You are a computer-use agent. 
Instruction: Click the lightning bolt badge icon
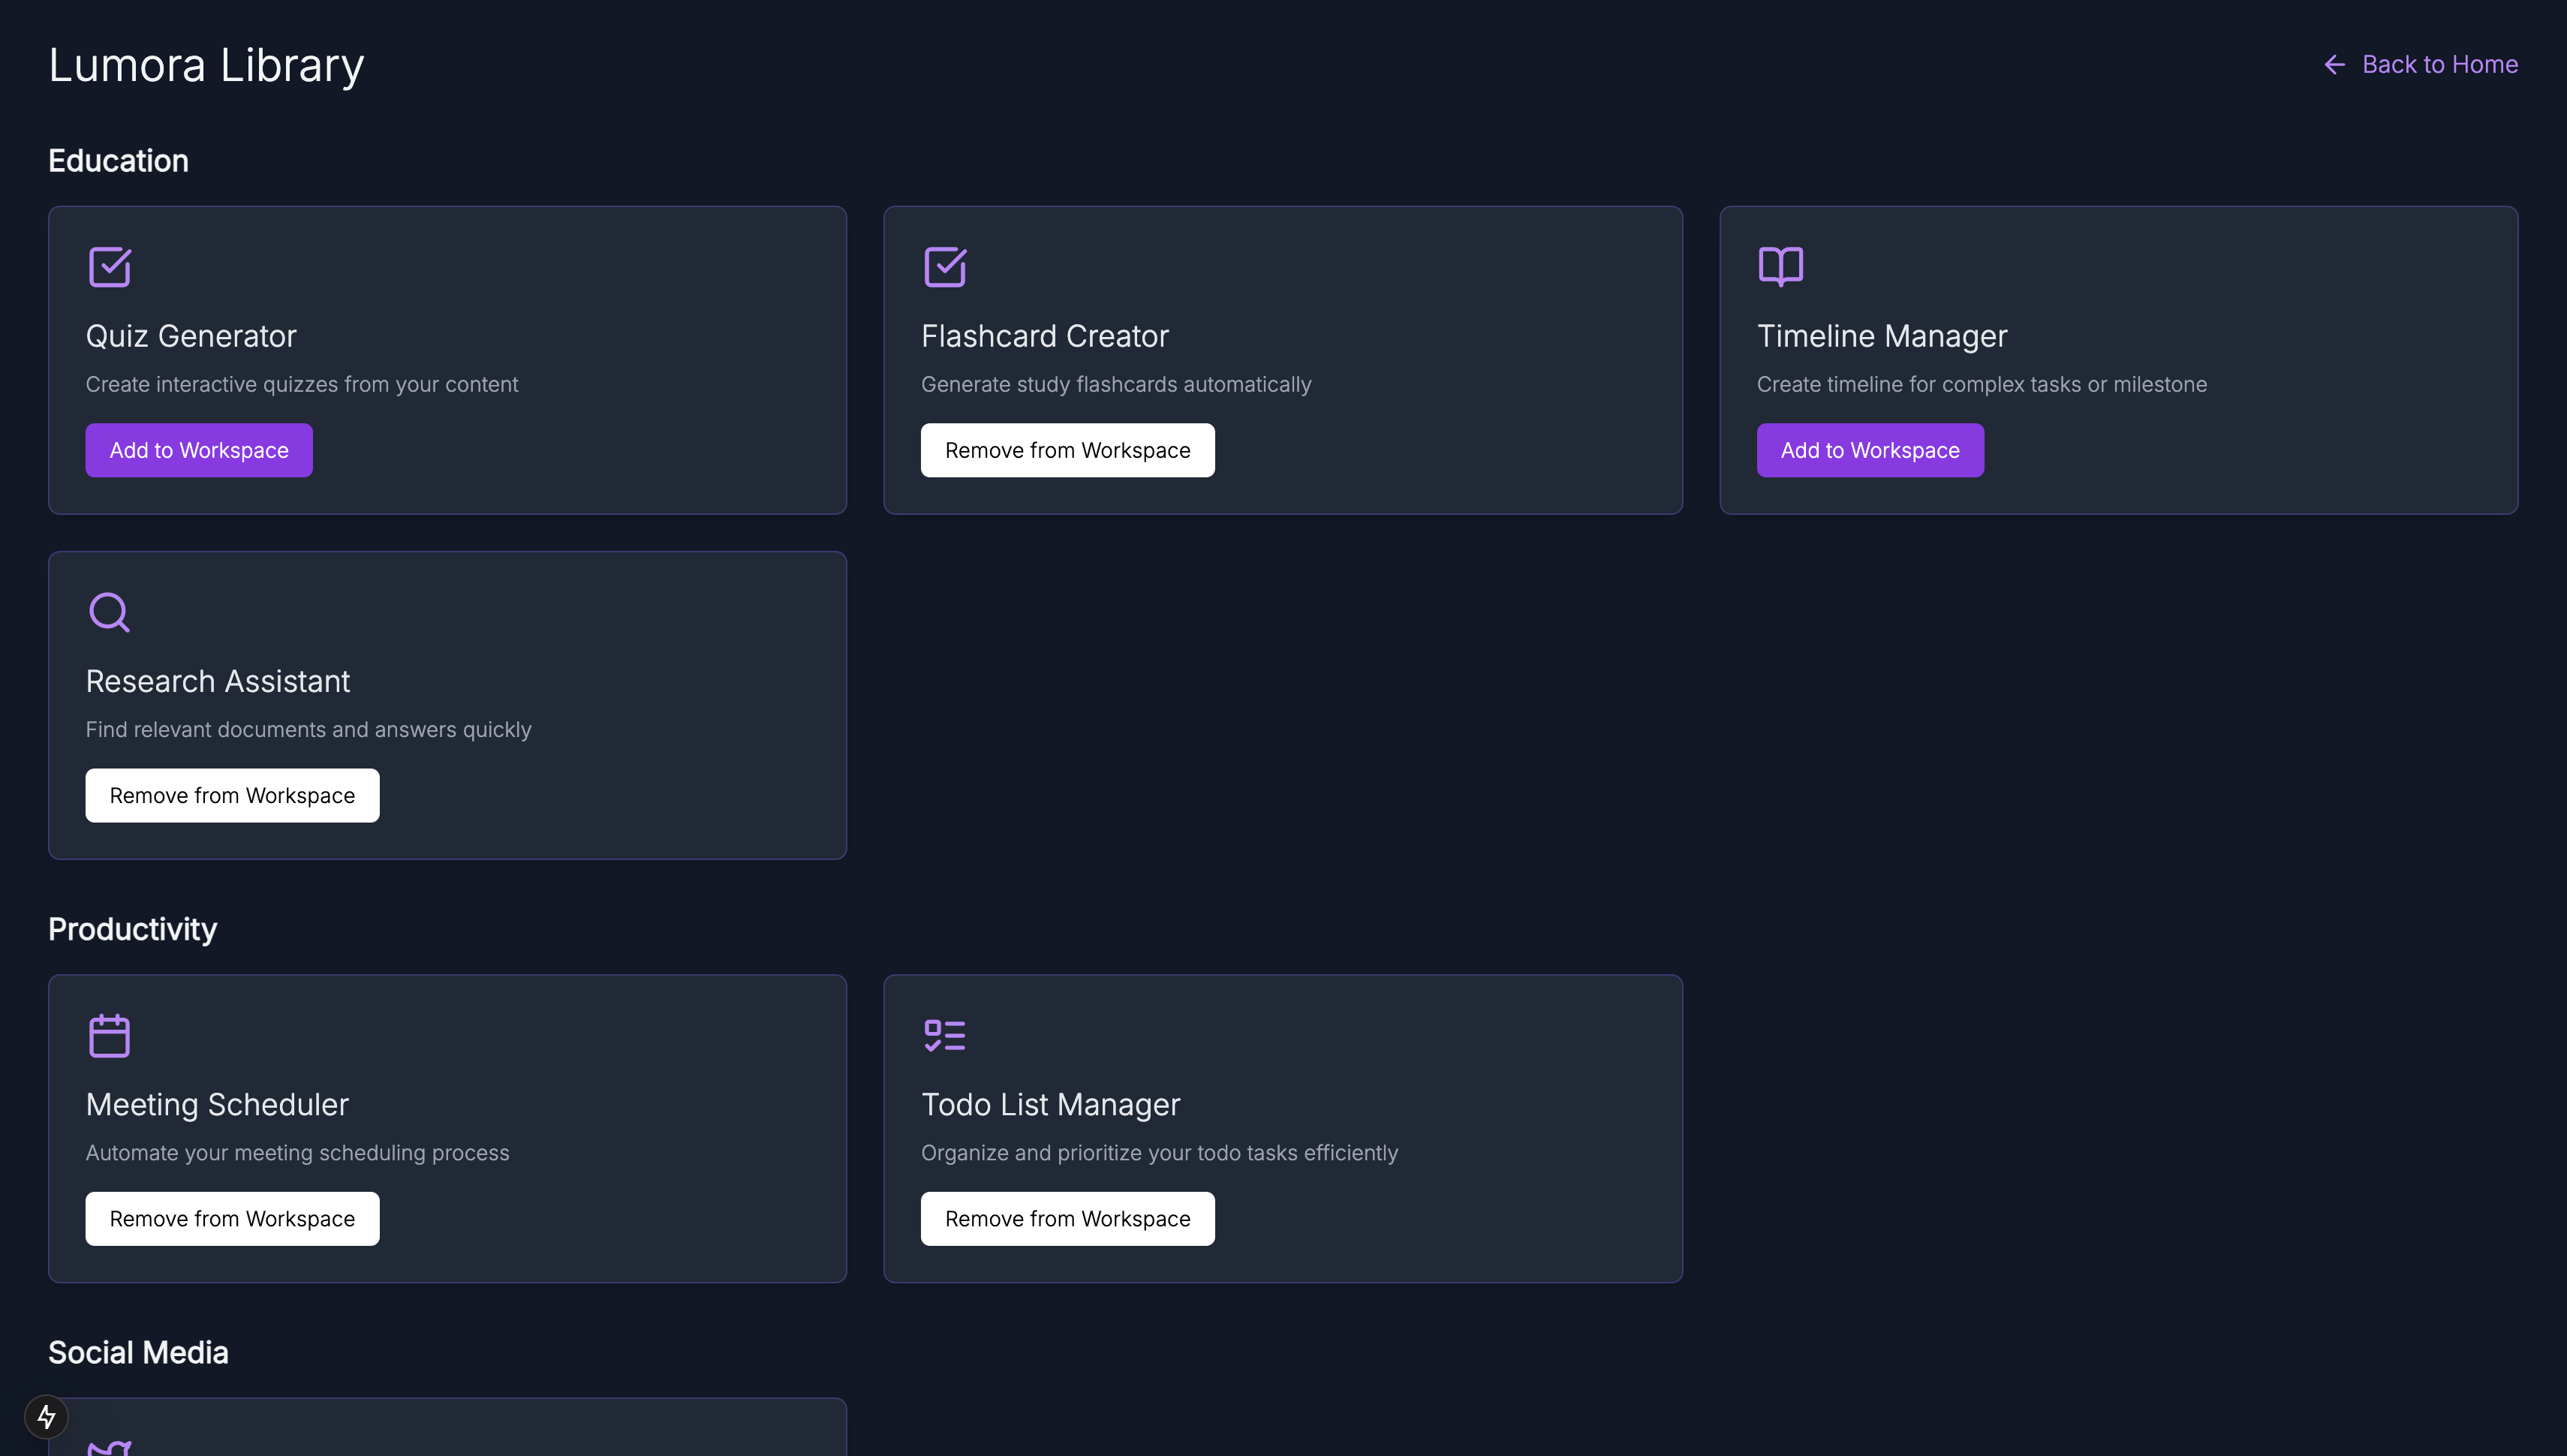pyautogui.click(x=46, y=1416)
